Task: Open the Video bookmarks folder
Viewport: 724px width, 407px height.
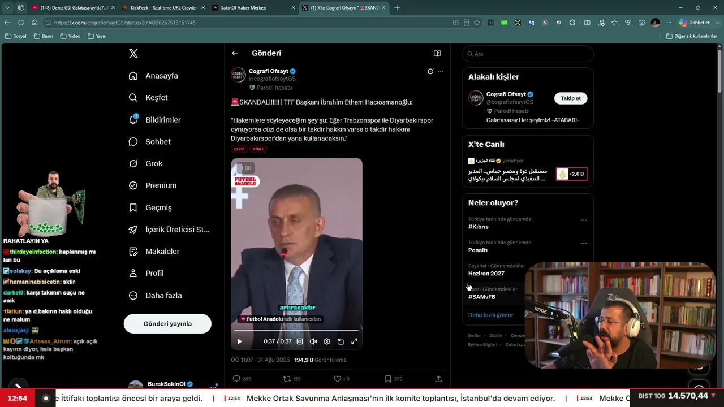Action: coord(70,36)
